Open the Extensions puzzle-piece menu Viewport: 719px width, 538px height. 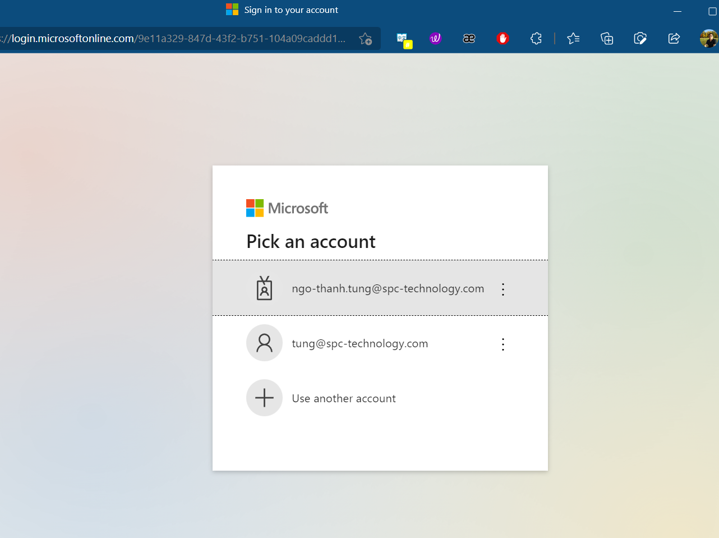click(x=536, y=38)
